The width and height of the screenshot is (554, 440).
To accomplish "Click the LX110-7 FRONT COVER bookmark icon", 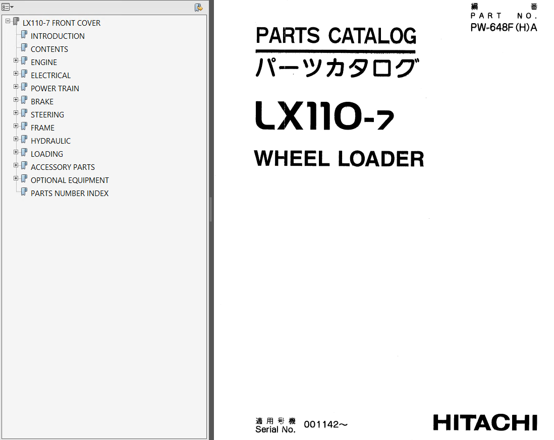I will (x=16, y=22).
